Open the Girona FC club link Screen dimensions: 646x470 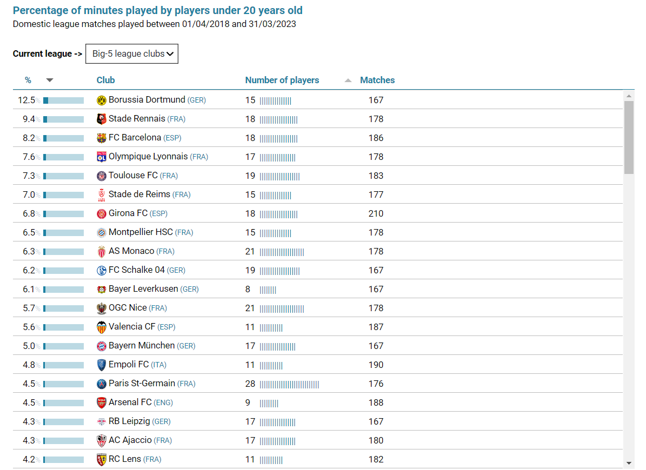(128, 213)
